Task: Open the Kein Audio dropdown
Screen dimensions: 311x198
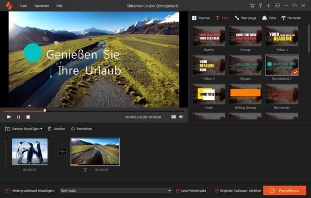Action: pyautogui.click(x=116, y=190)
